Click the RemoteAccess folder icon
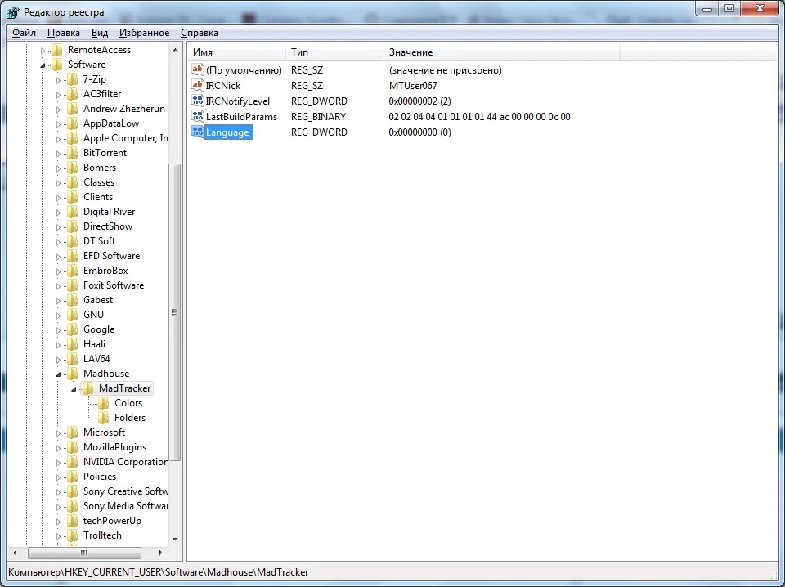This screenshot has width=785, height=587. tap(57, 50)
